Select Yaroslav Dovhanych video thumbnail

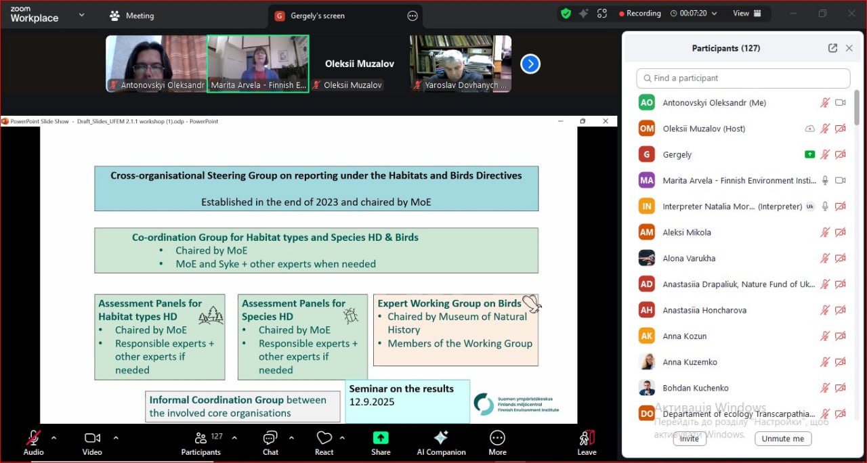point(461,64)
